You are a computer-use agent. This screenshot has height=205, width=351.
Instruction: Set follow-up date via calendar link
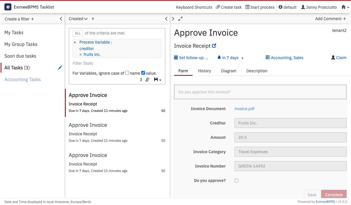coord(191,58)
